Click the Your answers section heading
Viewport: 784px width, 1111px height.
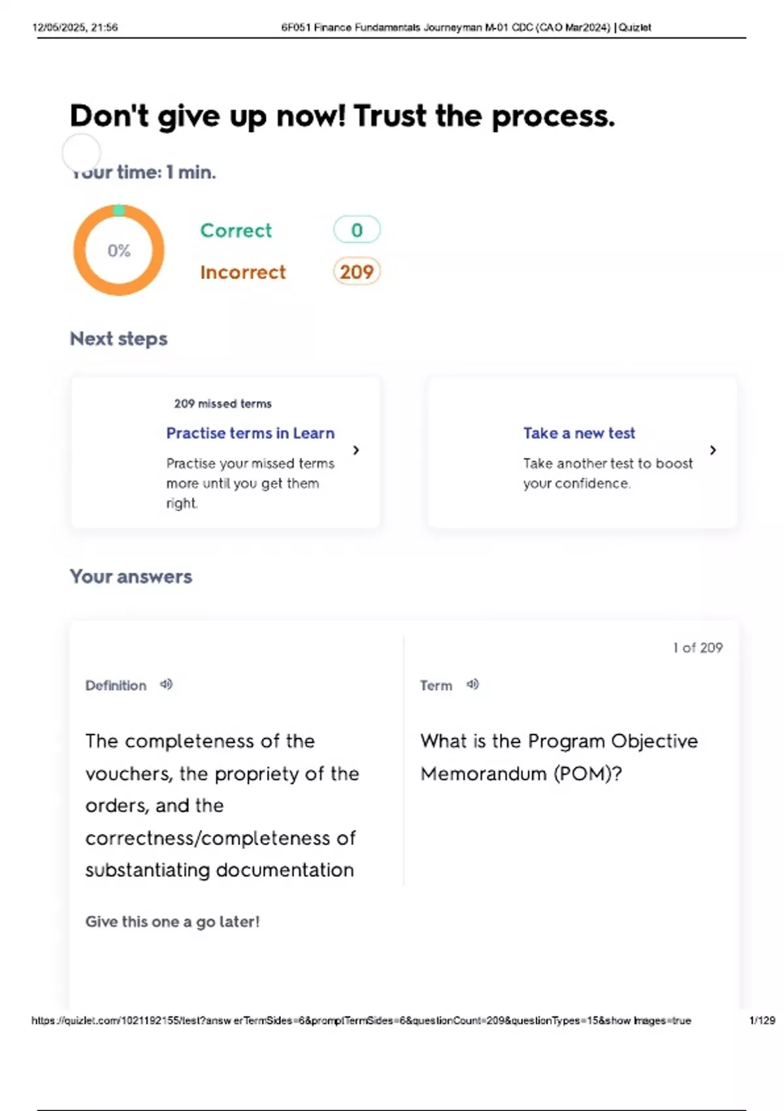[131, 576]
